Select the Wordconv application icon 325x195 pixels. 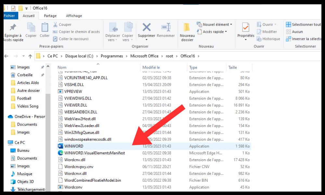point(60,187)
